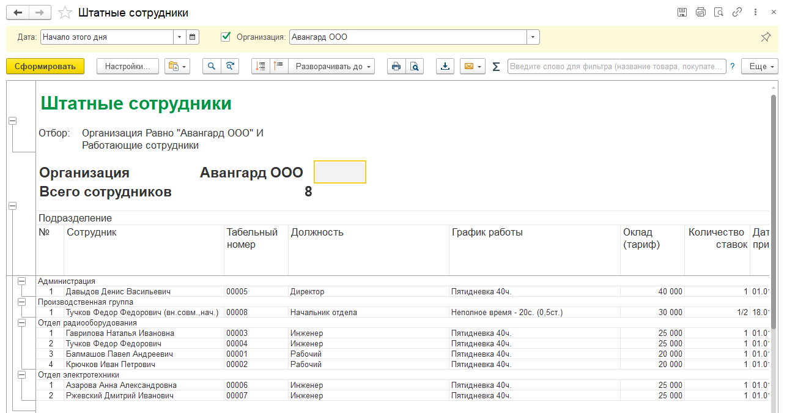787x413 pixels.
Task: Open the email send options dropdown
Action: (480, 66)
